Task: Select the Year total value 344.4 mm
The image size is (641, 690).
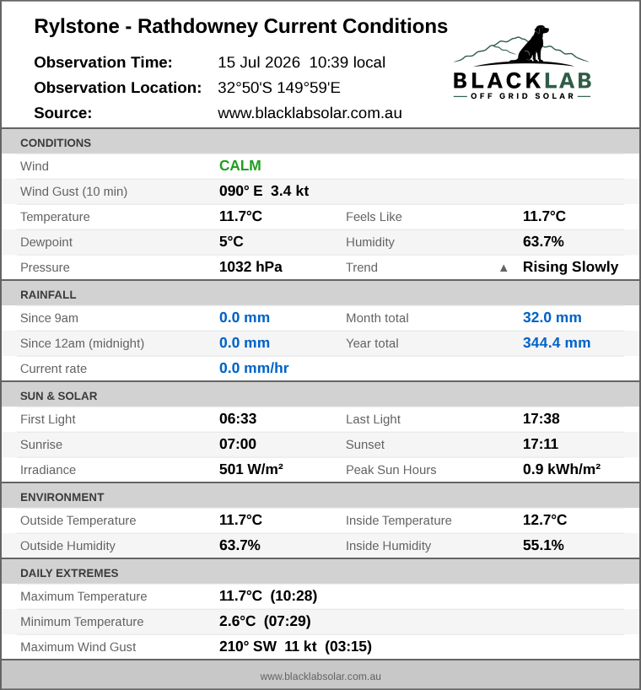Action: 557,342
